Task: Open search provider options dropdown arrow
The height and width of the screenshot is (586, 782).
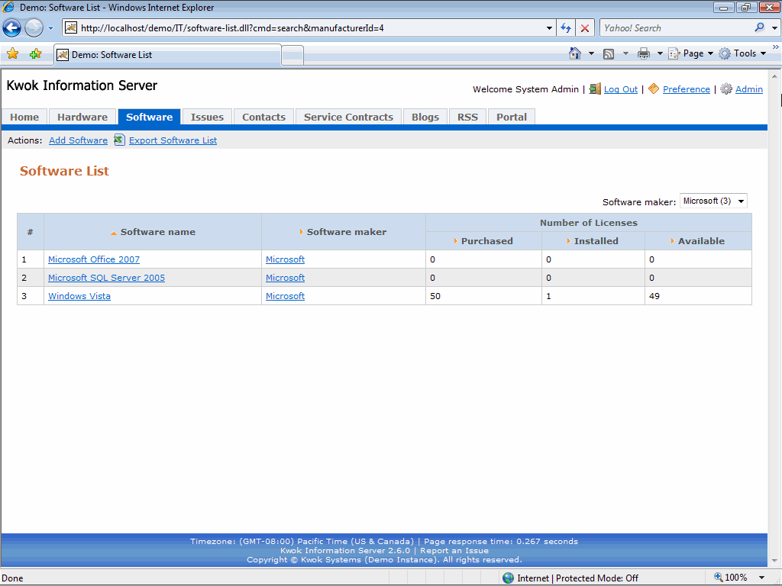Action: click(774, 28)
